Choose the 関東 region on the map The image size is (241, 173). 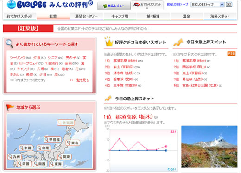[x=64, y=157]
